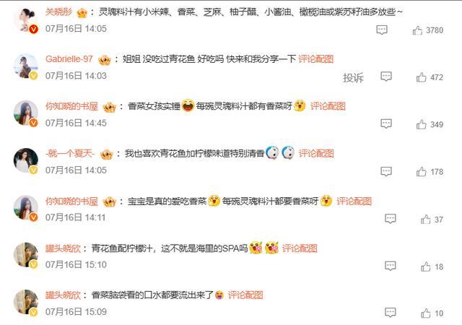462x325 pixels.
Task: Click 关晓彤's avatar thumbnail
Action: pos(26,19)
